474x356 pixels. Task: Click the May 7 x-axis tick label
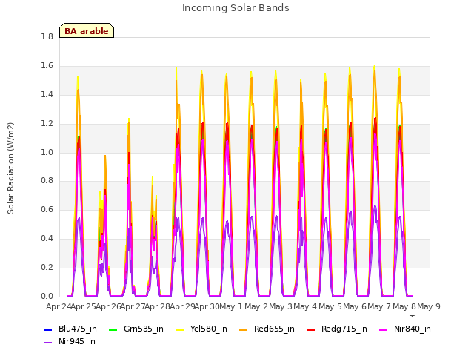(x=379, y=306)
